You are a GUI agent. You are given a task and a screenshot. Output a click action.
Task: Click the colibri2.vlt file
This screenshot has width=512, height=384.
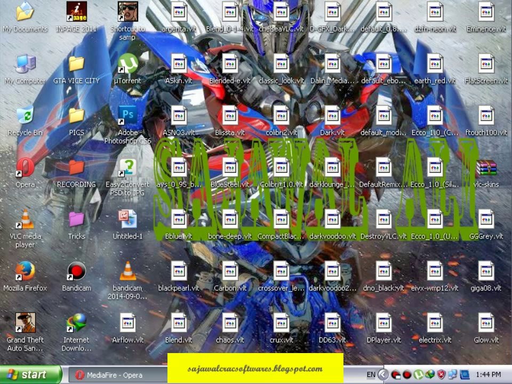[282, 115]
